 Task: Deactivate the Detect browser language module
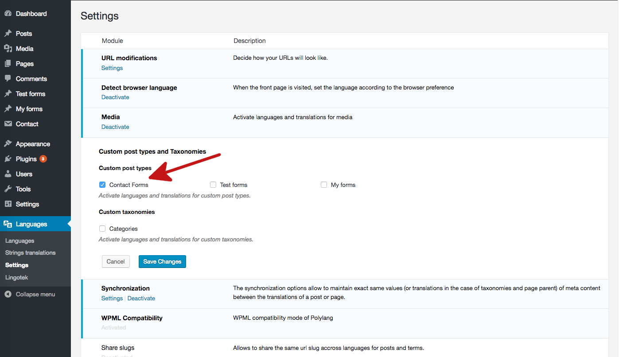[115, 97]
